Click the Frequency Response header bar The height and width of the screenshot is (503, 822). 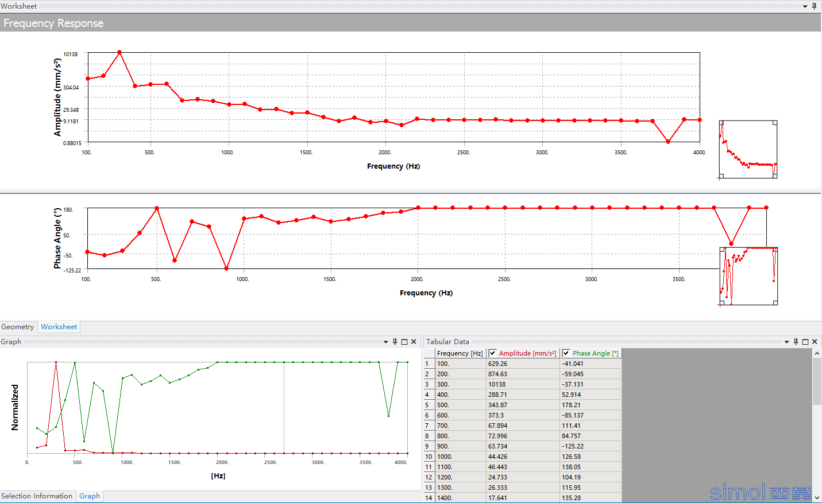[410, 23]
